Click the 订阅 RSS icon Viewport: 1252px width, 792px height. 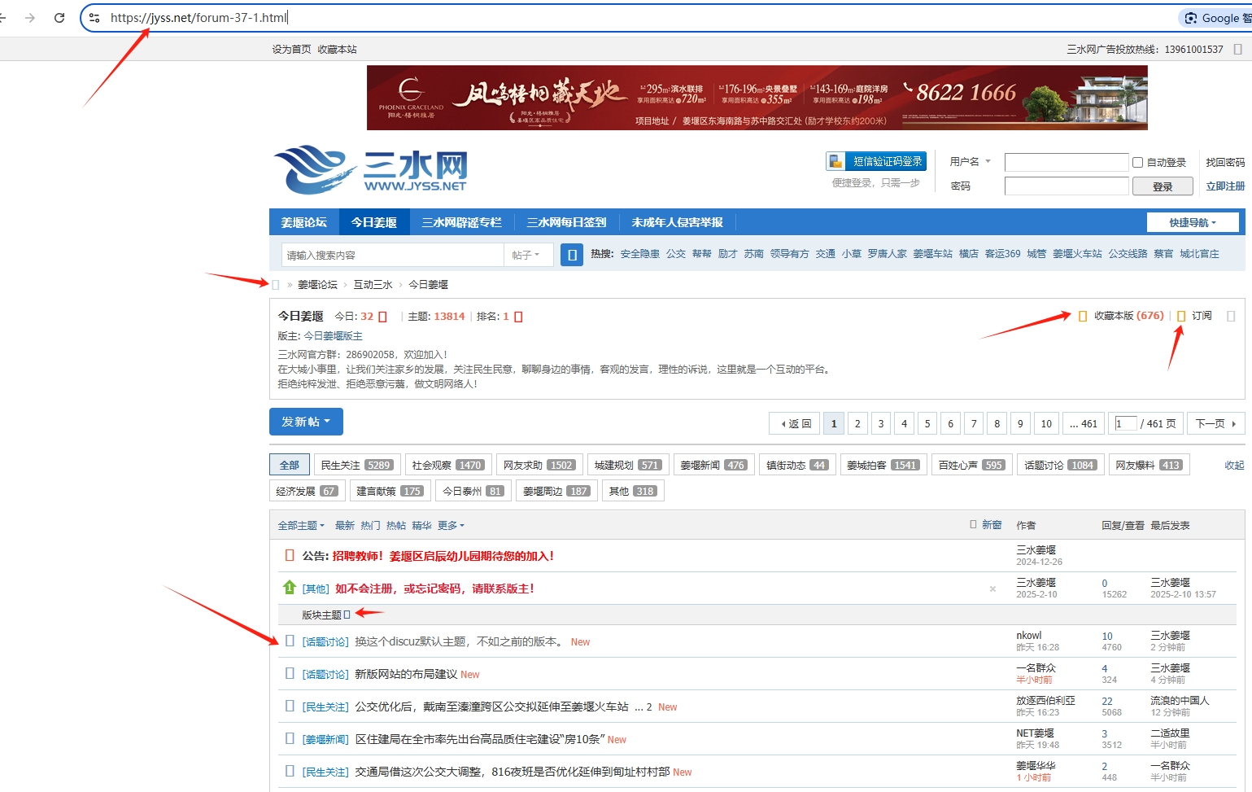point(1181,316)
